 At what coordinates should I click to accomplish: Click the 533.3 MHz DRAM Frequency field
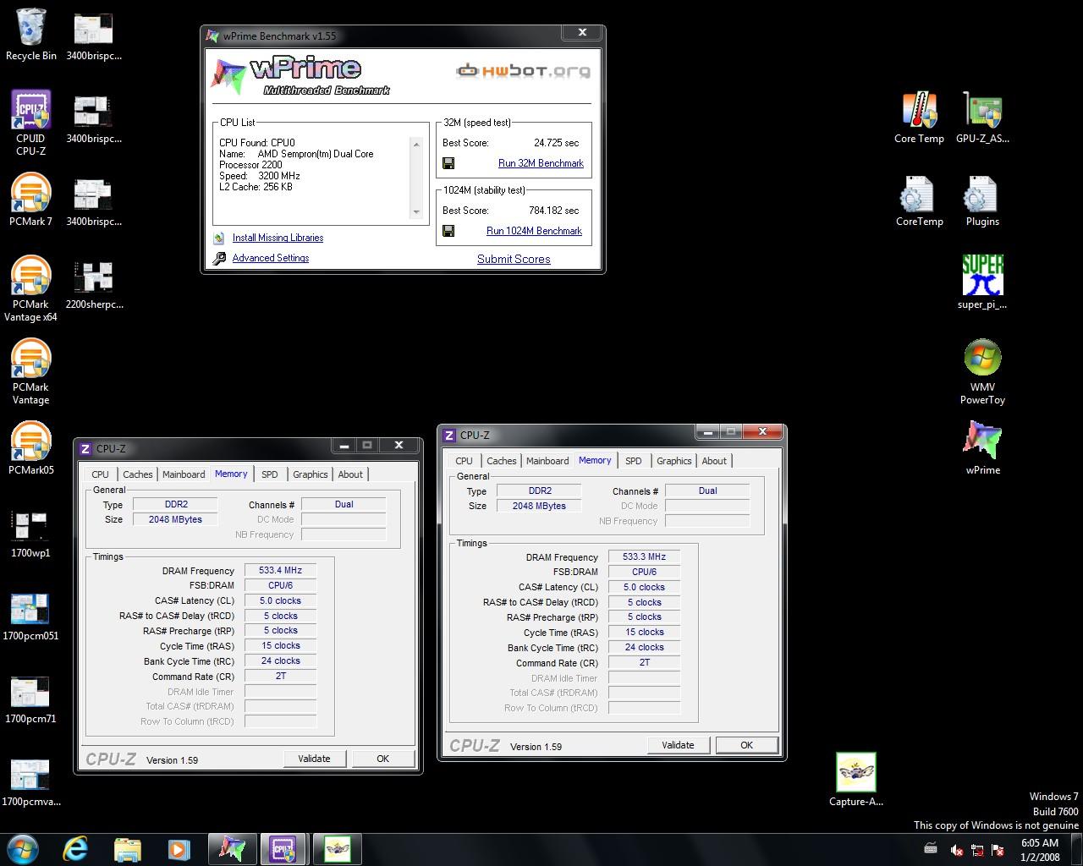coord(644,557)
